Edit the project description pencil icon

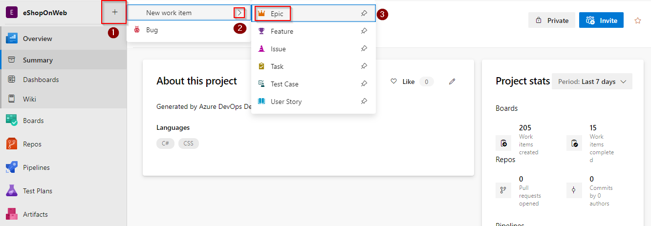[452, 82]
